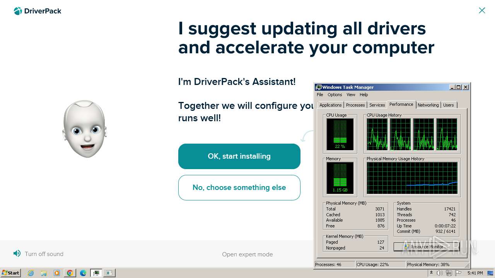
Task: Click the Threads value 742
Action: pos(452,215)
